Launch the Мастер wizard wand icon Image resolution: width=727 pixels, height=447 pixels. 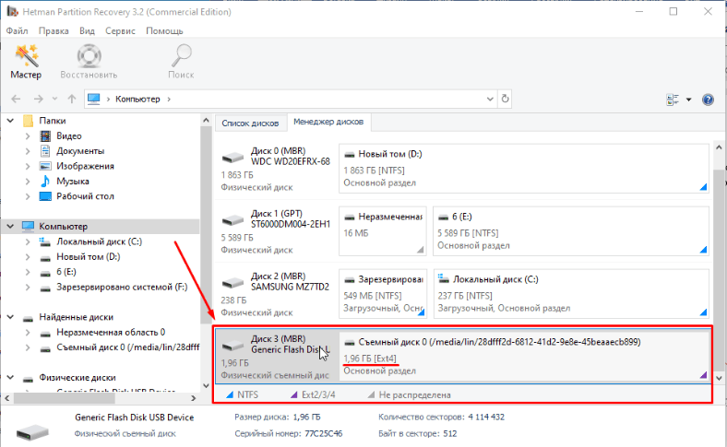pyautogui.click(x=27, y=55)
